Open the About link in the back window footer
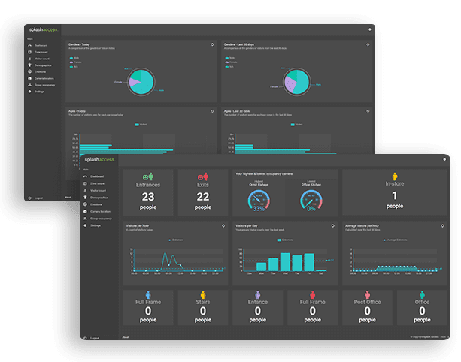The height and width of the screenshot is (362, 461). point(68,198)
